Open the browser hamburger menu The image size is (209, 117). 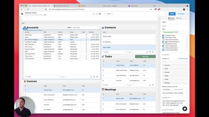coord(187,9)
